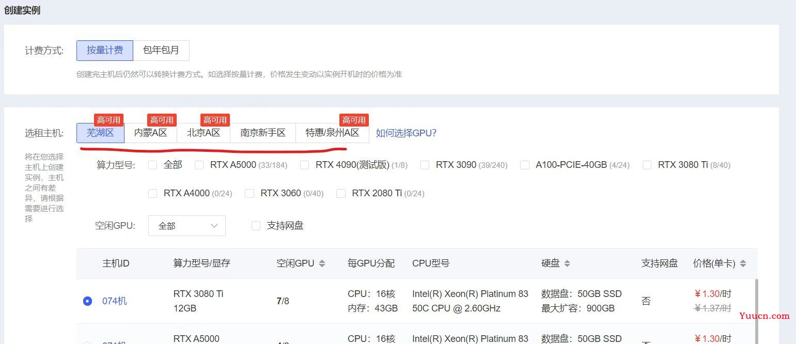
Task: Sort table by 硬盘 column arrows
Action: click(567, 263)
